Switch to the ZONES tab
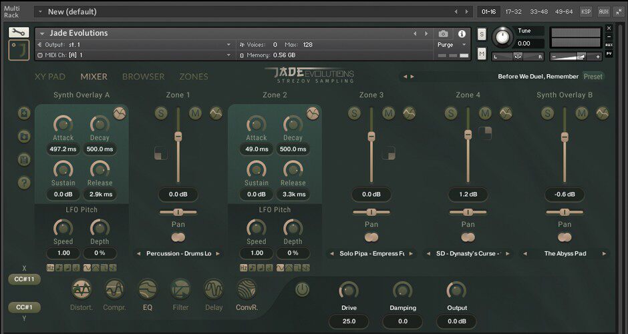 tap(194, 77)
